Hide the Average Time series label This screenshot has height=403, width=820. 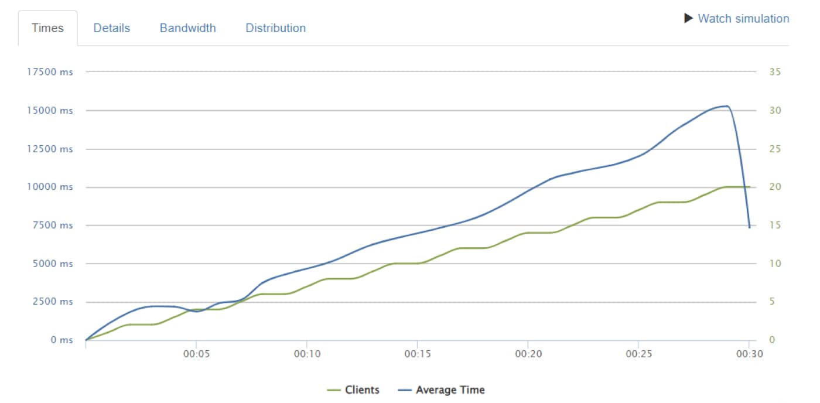pos(450,390)
